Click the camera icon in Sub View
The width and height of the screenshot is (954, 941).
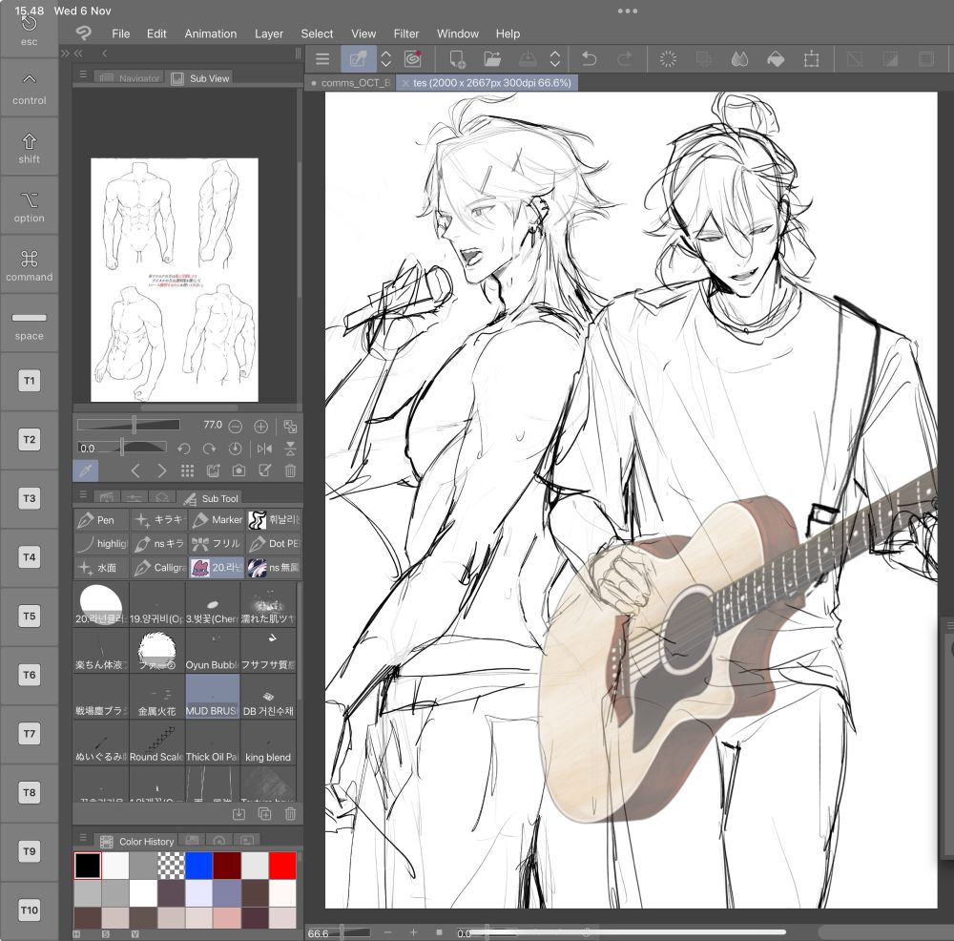239,470
